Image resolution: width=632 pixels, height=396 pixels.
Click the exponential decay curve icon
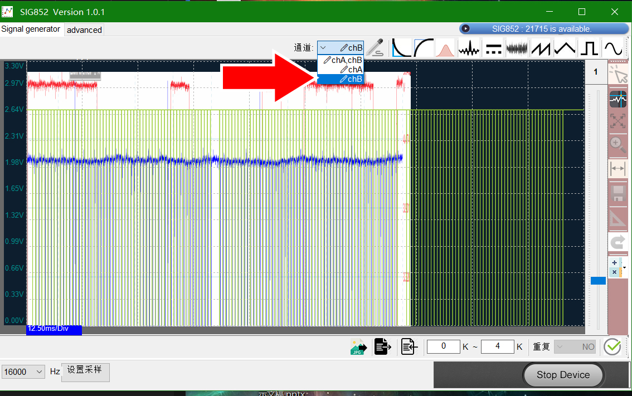tap(401, 48)
